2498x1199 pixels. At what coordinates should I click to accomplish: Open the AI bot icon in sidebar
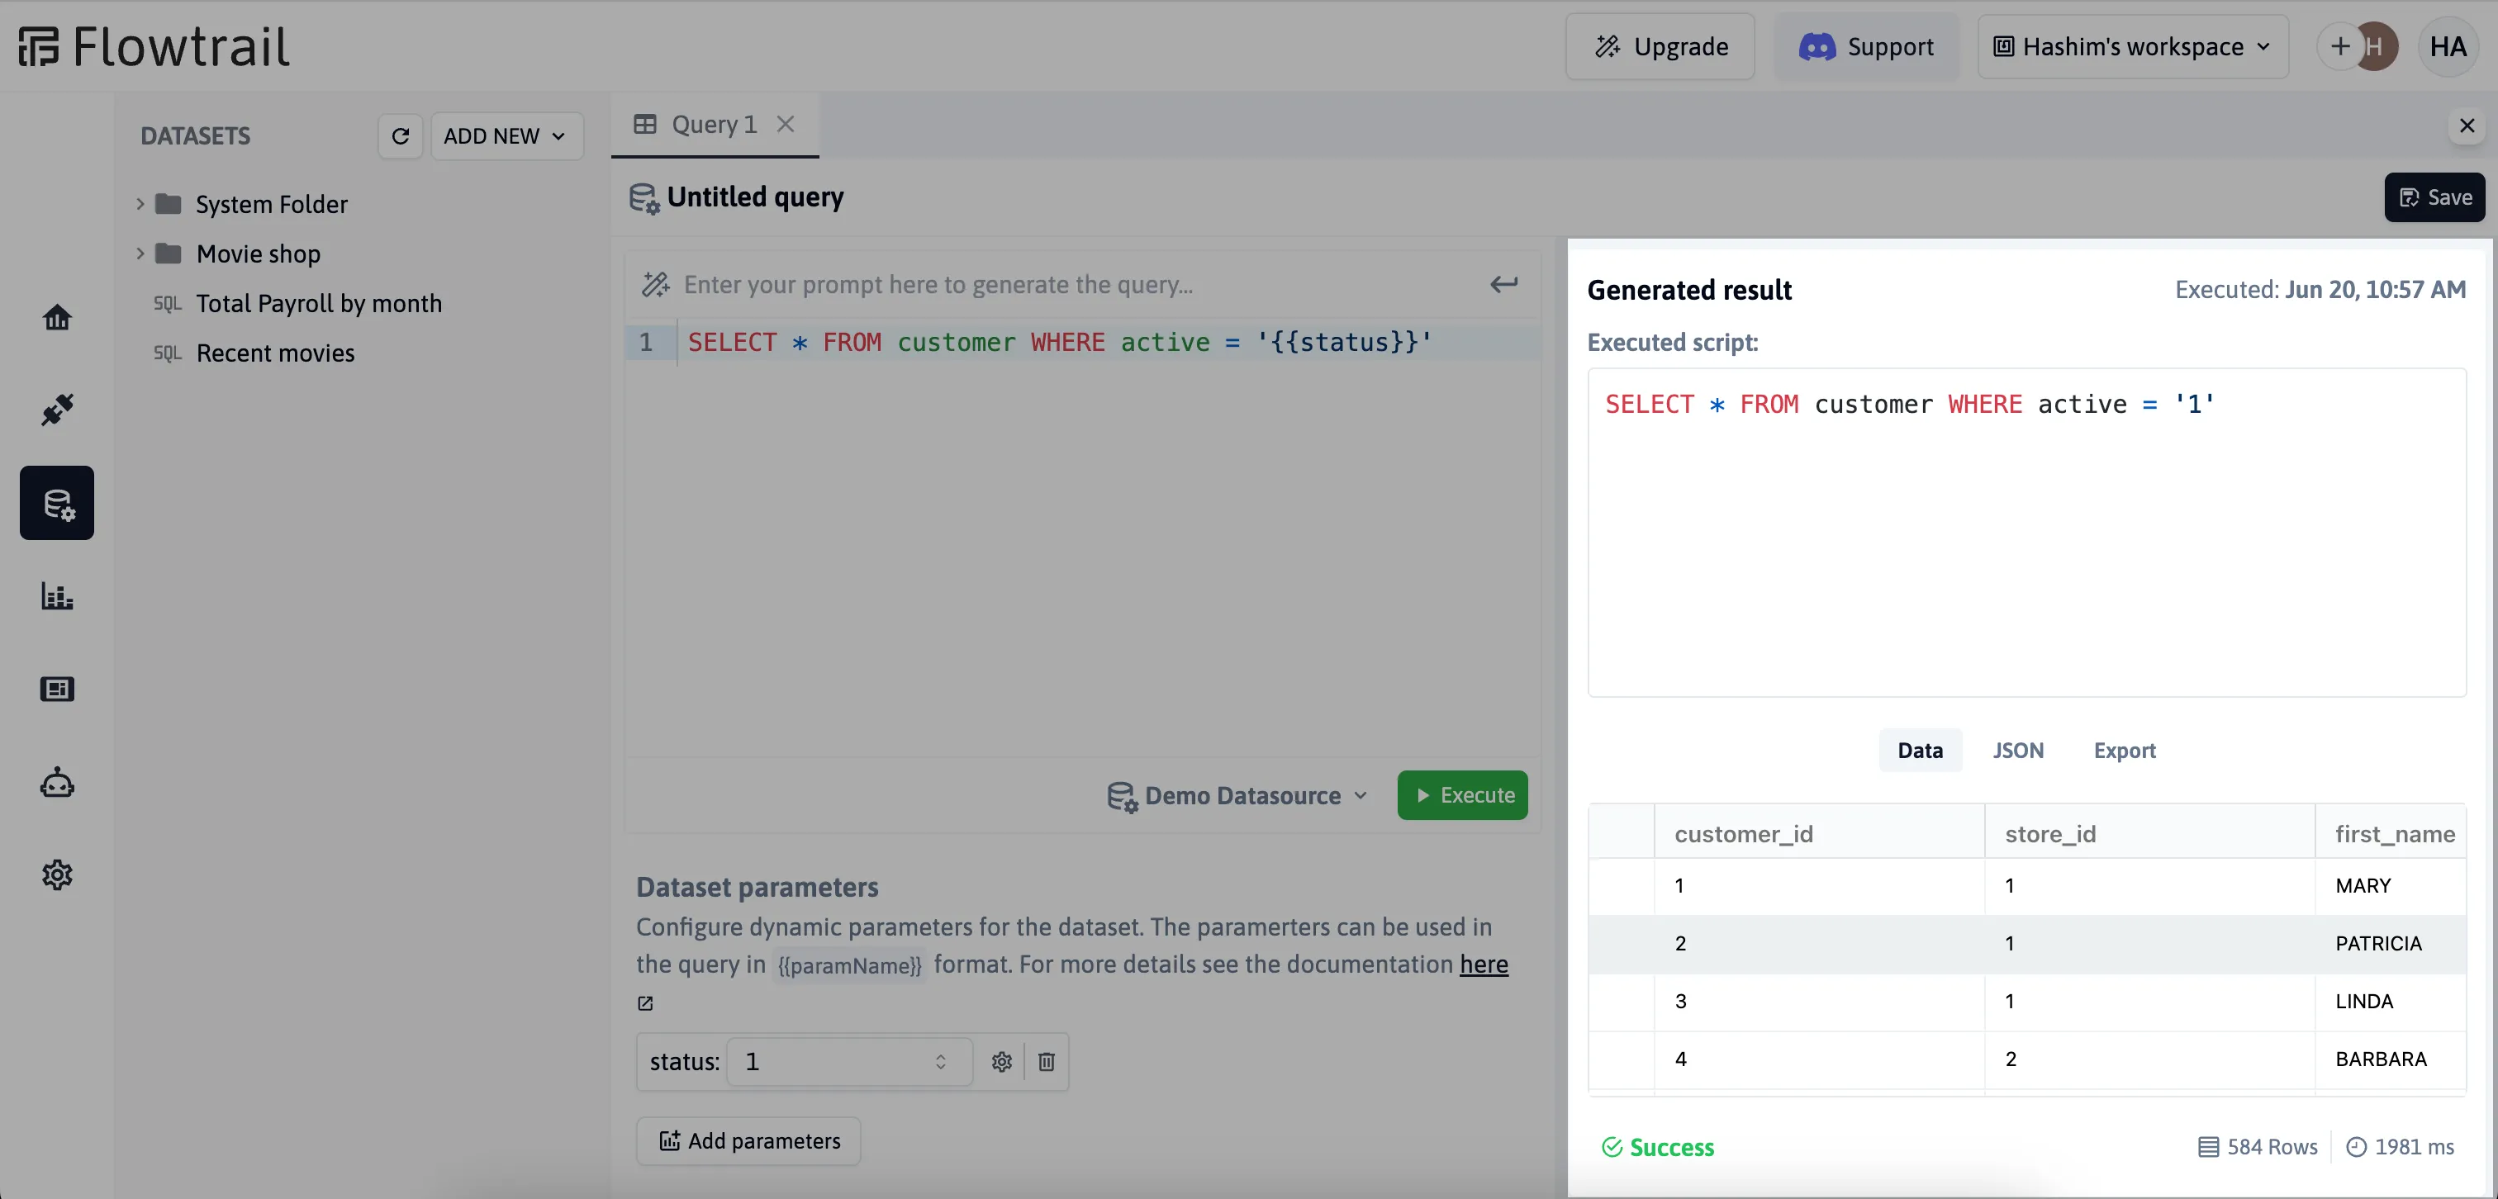(x=56, y=782)
